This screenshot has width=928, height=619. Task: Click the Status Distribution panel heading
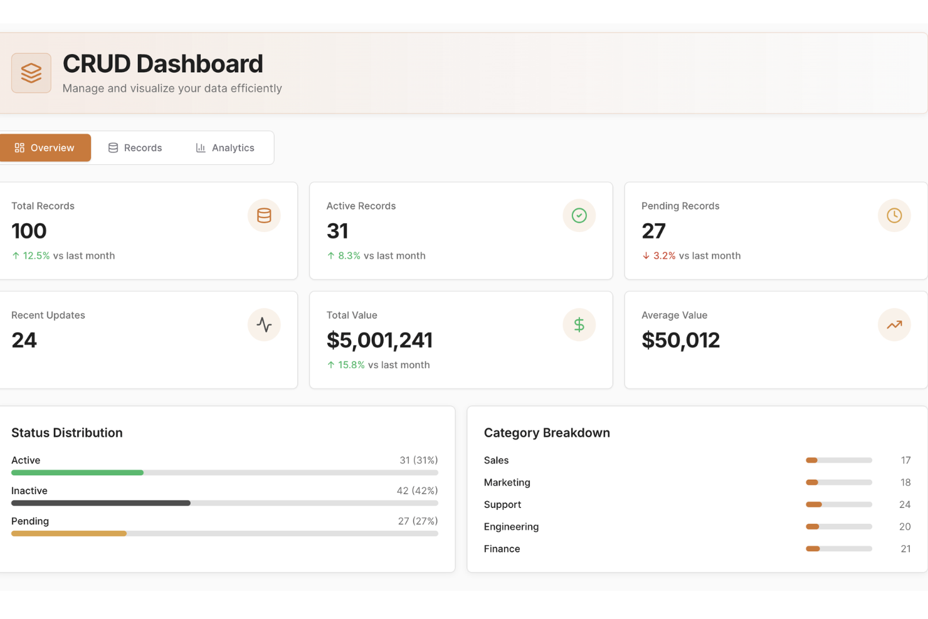(x=66, y=432)
